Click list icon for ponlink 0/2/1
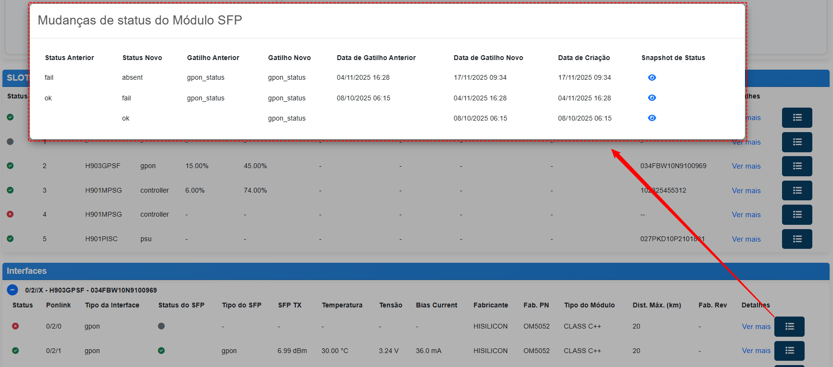Screen dimensions: 833x367 [789, 351]
